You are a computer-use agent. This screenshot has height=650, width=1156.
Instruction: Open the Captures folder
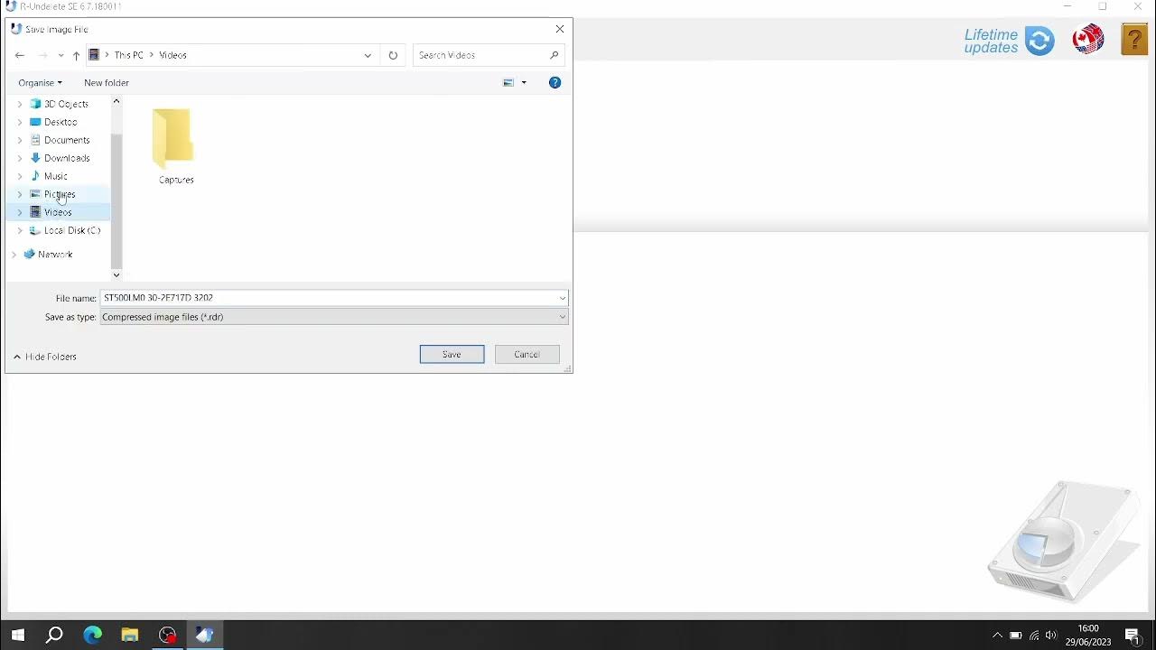tap(175, 146)
